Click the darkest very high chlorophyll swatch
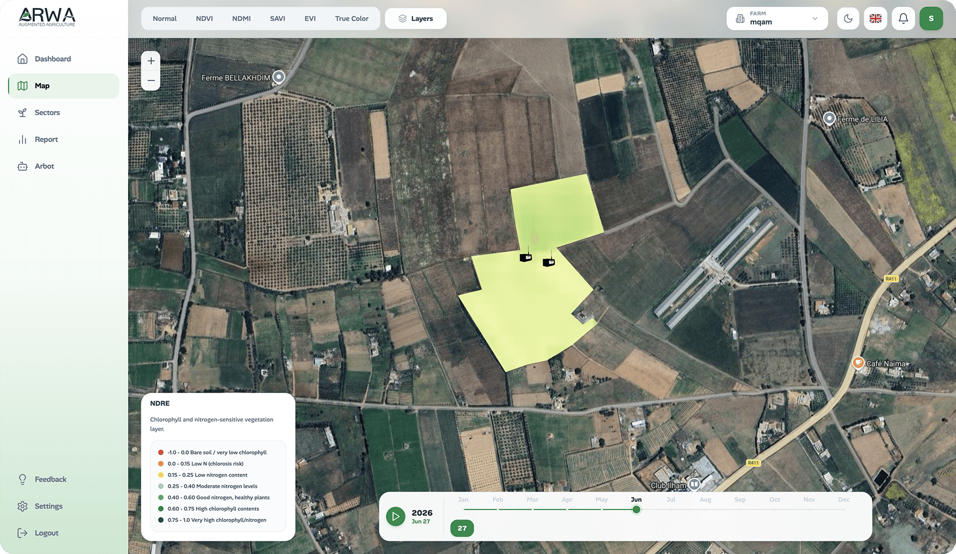 [x=161, y=520]
